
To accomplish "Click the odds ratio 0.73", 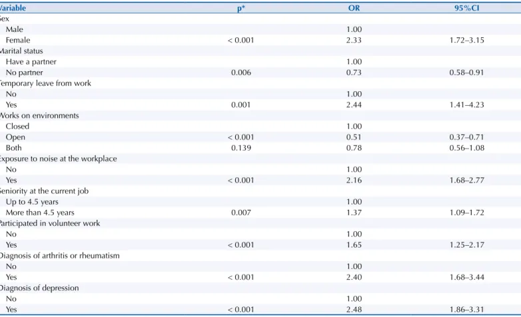I will pos(354,73).
